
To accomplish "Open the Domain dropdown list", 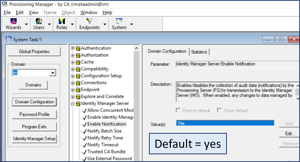I will [x=52, y=73].
